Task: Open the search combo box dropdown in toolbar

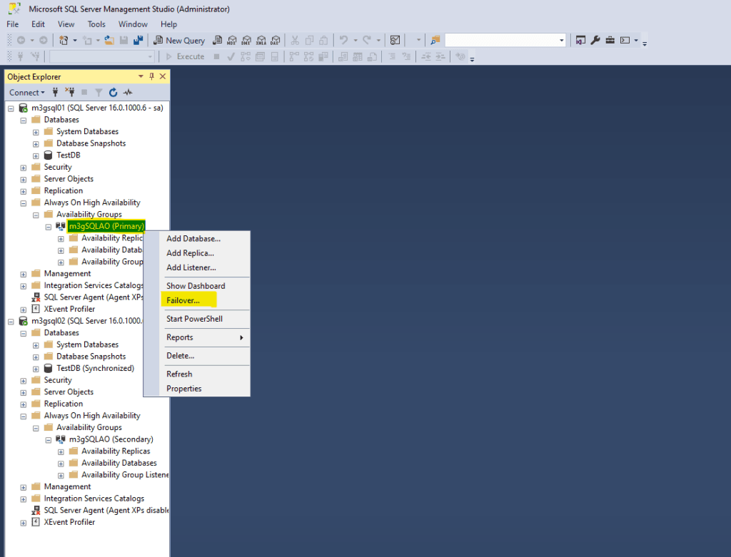Action: click(x=561, y=41)
